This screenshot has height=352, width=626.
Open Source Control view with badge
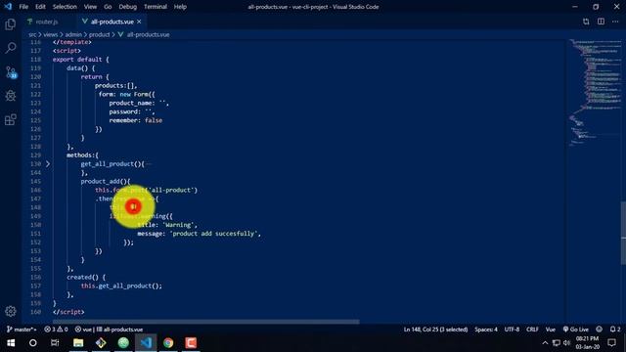click(x=11, y=72)
